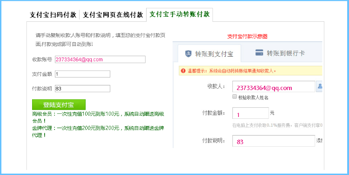Click the left form 付款说明 input field

(82, 89)
